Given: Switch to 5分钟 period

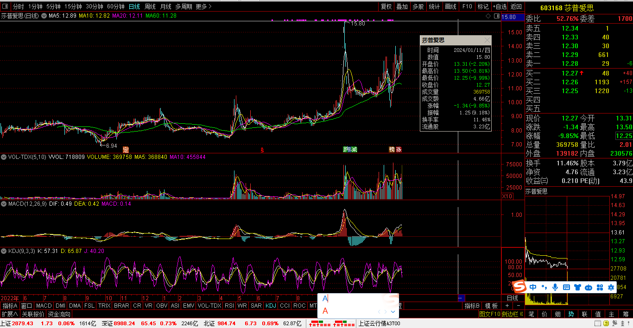Looking at the screenshot, I should click(x=54, y=6).
